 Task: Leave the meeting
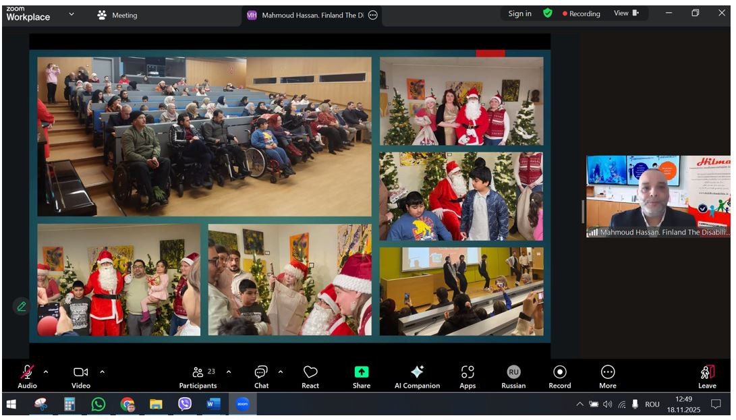point(707,376)
